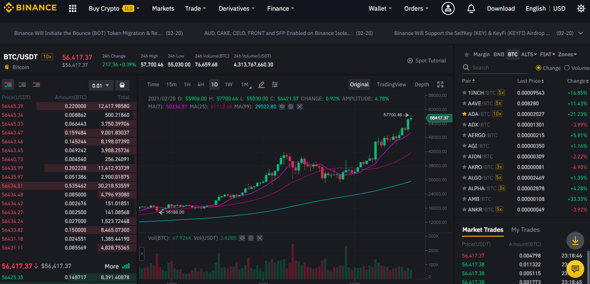Viewport: 590px width, 284px height.
Task: Open the Markets menu item
Action: point(163,8)
